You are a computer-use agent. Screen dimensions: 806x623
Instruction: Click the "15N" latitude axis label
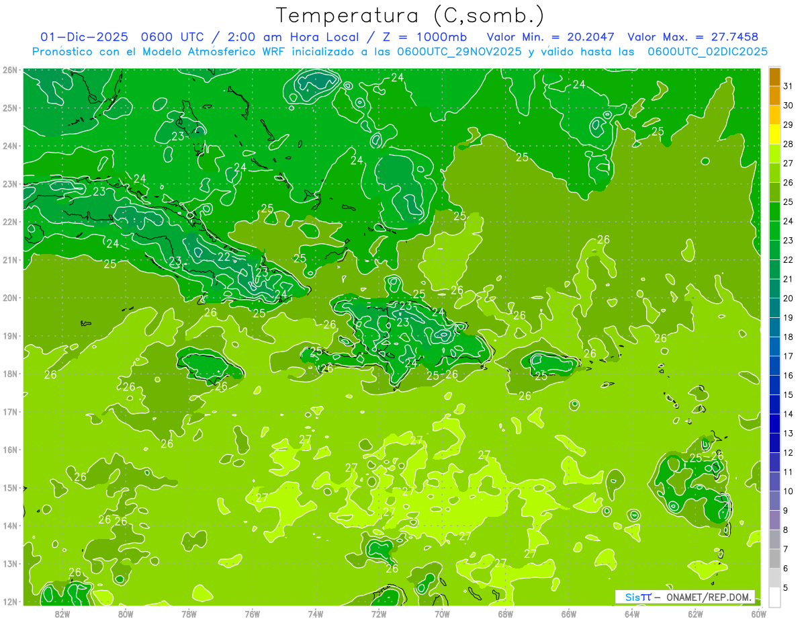tap(10, 488)
